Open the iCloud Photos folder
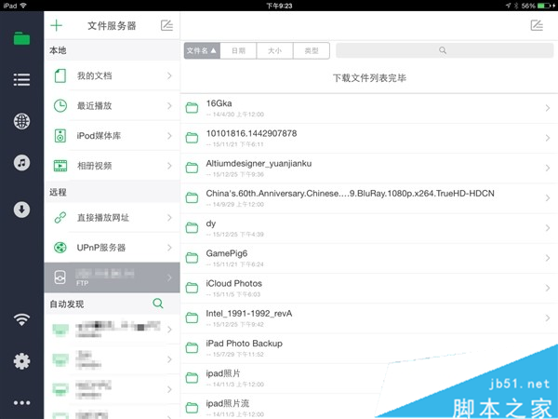Image resolution: width=558 pixels, height=419 pixels. [369, 289]
